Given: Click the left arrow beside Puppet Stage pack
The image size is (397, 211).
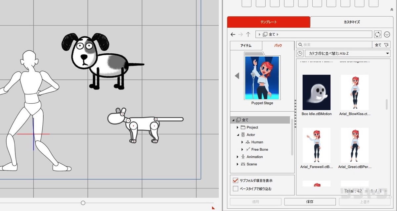Looking at the screenshot, I should (237, 76).
